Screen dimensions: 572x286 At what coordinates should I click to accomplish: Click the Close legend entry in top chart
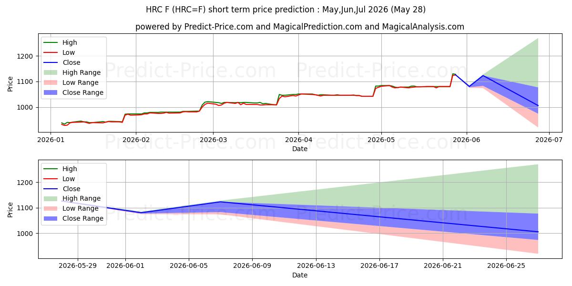tap(62, 62)
